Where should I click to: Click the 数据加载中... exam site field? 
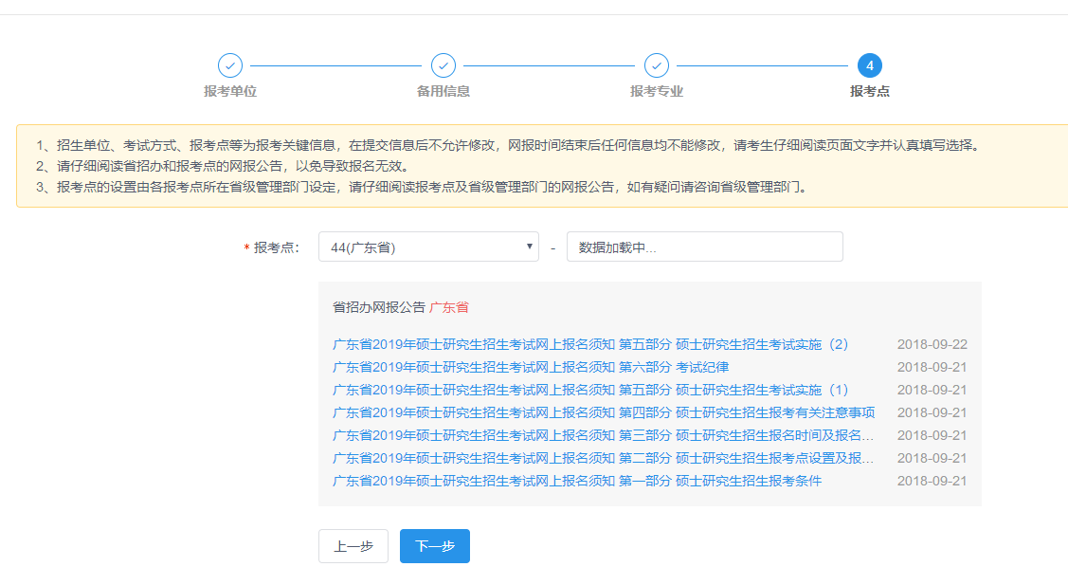pos(705,247)
